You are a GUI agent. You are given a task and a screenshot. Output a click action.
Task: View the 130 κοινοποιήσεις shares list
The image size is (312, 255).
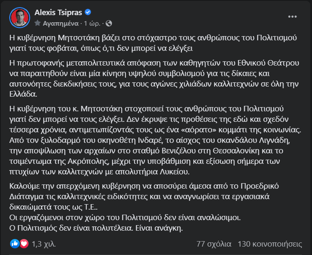(x=270, y=244)
